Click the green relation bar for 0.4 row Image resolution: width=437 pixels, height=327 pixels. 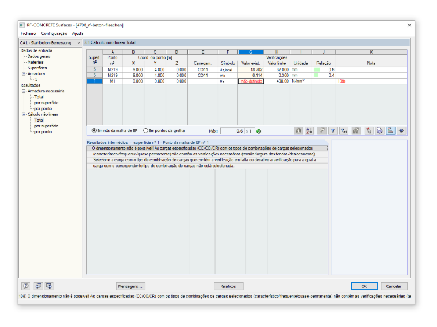point(316,75)
